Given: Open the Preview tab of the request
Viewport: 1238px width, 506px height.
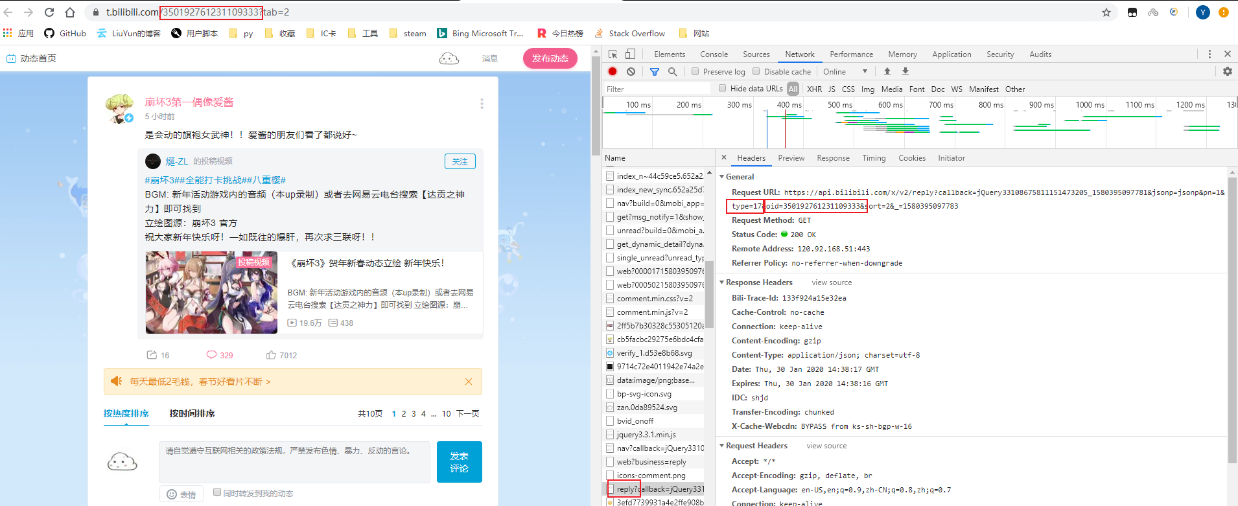Looking at the screenshot, I should point(791,157).
